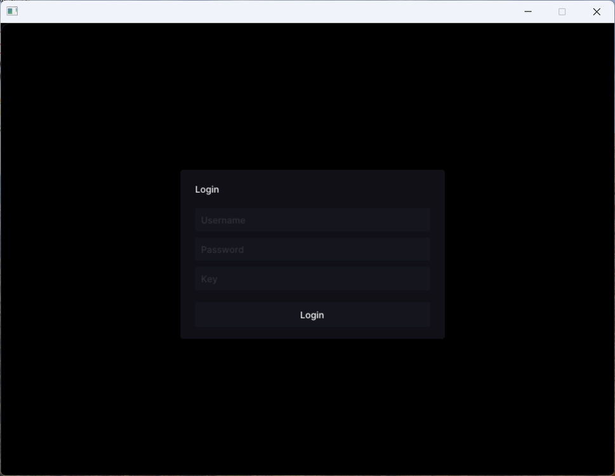The height and width of the screenshot is (476, 615).
Task: Click black background above the login panel
Action: click(312, 95)
